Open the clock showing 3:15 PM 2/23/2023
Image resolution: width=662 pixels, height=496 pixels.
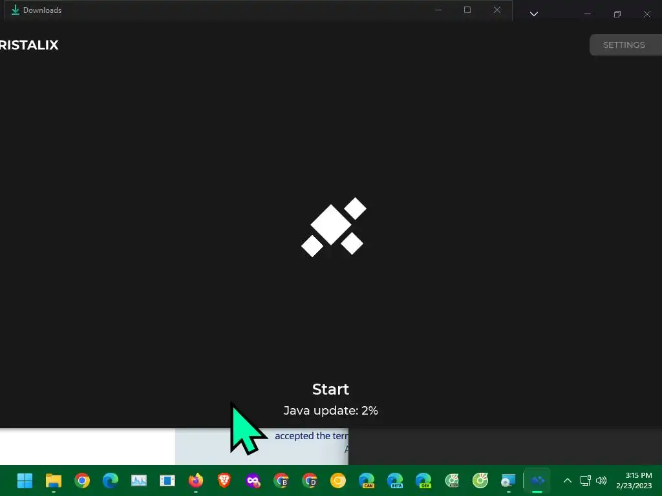(x=634, y=480)
